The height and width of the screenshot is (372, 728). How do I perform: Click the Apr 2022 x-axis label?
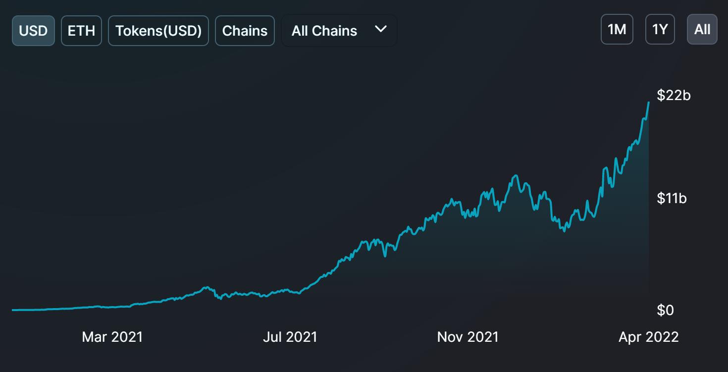[x=648, y=337]
